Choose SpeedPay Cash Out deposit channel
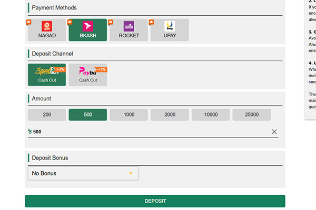Viewport: 316px width, 210px height. 47,75
